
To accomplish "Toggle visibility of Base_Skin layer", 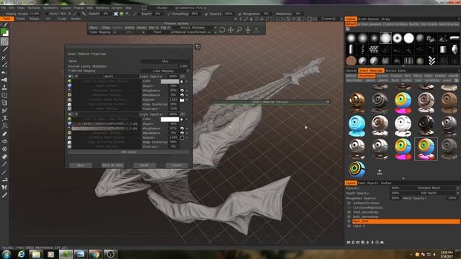I will pyautogui.click(x=349, y=222).
